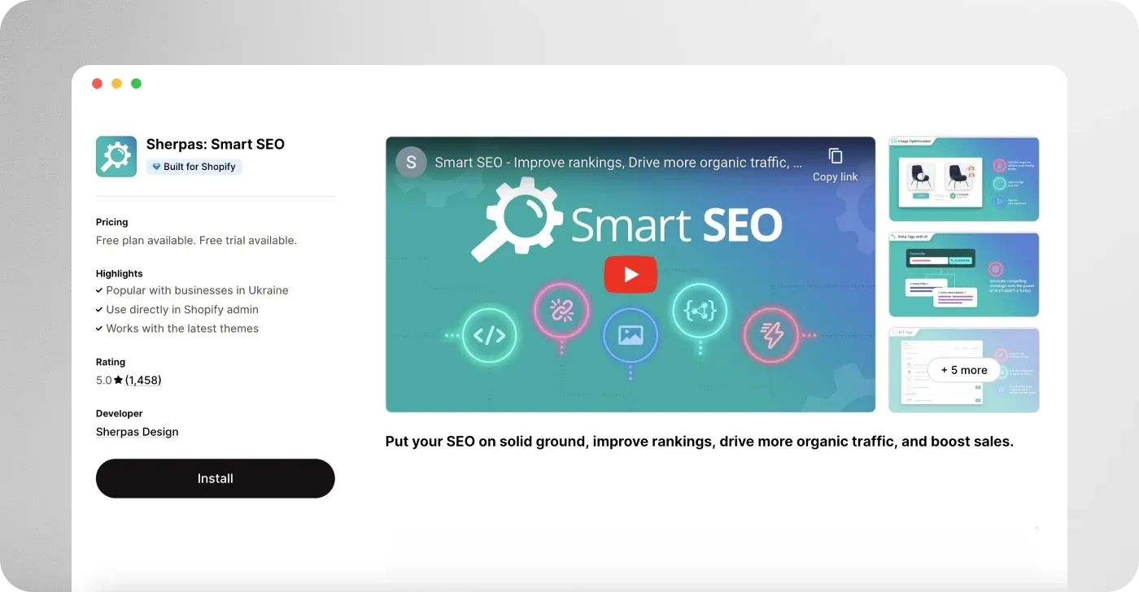This screenshot has height=592, width=1139.
Task: Play the Smart SEO promo video
Action: coord(631,274)
